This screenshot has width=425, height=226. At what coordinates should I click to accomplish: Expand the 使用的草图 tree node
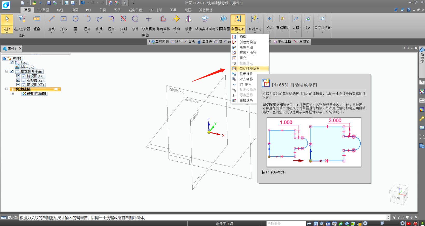13,93
